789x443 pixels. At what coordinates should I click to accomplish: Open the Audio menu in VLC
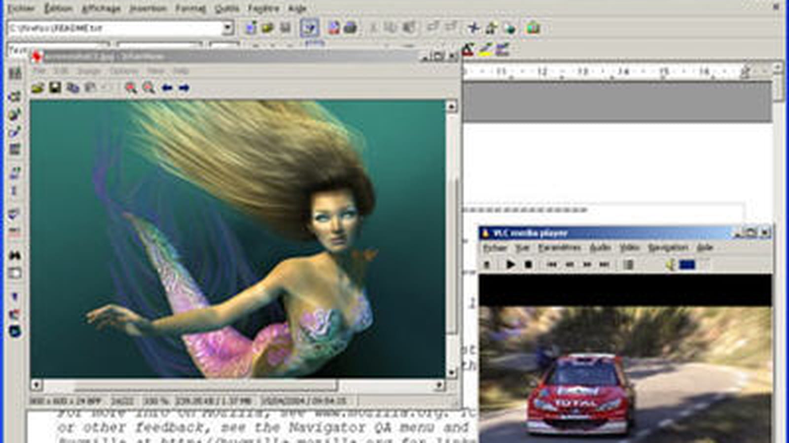[600, 248]
